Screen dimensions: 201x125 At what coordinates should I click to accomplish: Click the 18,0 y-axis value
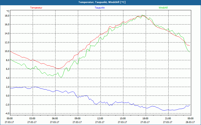[x=7, y=16]
